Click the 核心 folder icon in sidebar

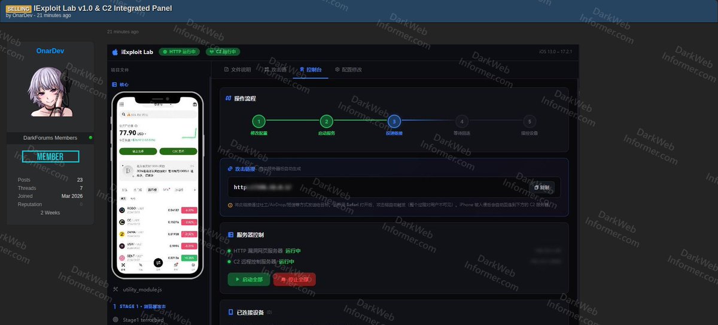pyautogui.click(x=115, y=85)
